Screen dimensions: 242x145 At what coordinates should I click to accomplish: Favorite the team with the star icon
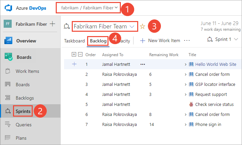point(142,26)
